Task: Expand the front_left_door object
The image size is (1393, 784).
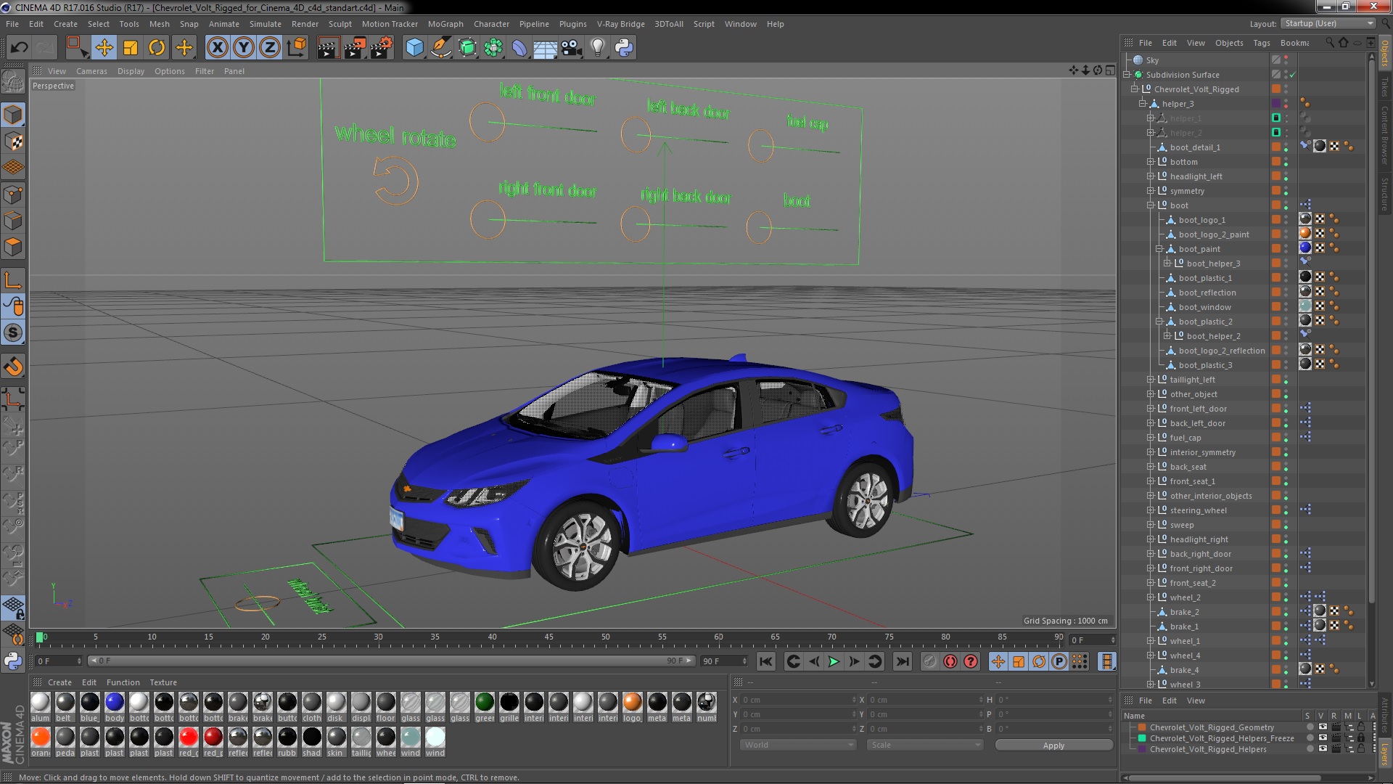Action: [1151, 409]
